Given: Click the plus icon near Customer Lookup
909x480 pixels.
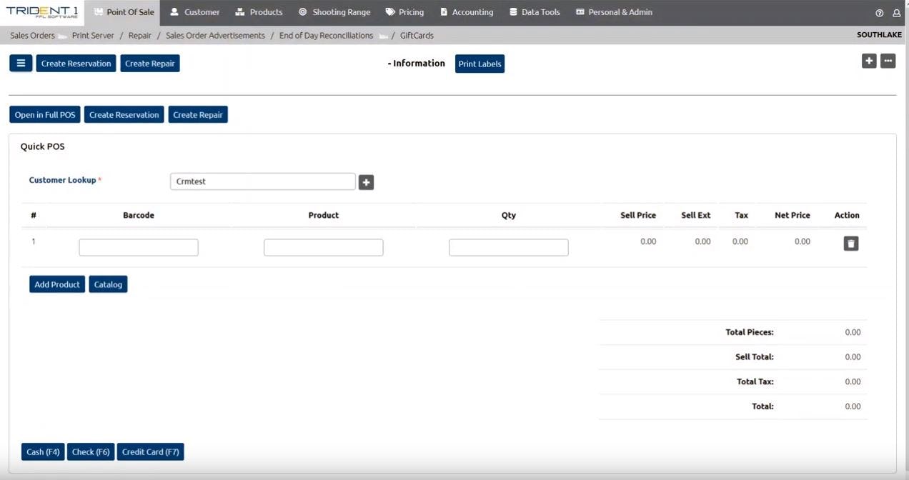Looking at the screenshot, I should [366, 182].
